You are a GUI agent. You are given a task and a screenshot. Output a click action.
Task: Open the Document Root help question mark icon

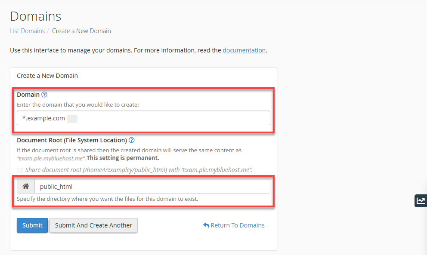point(132,140)
